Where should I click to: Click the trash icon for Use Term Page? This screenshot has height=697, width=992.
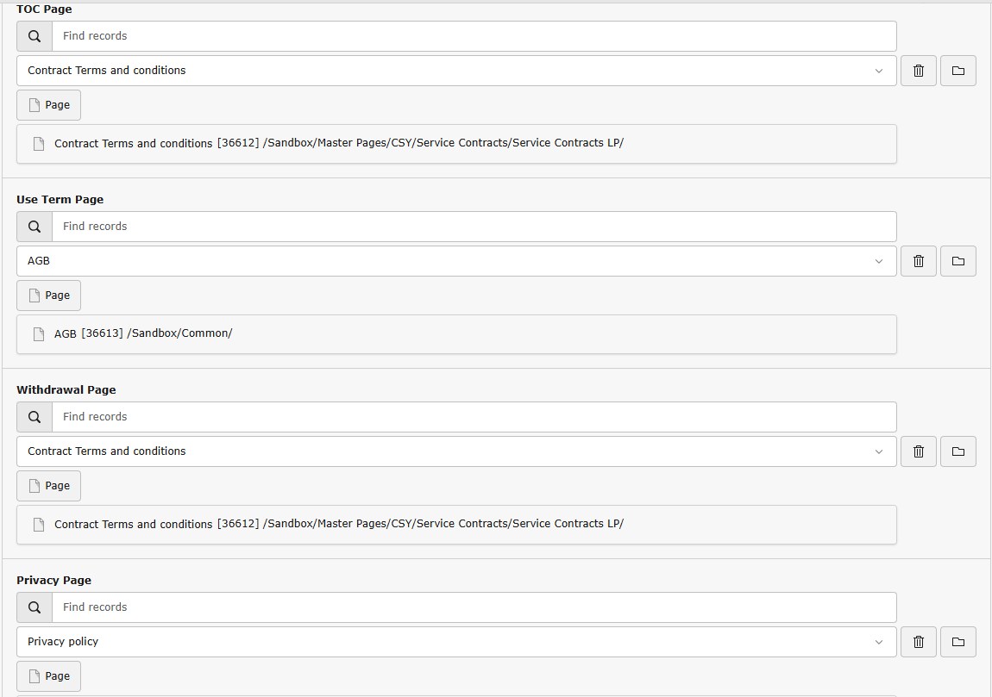point(919,261)
